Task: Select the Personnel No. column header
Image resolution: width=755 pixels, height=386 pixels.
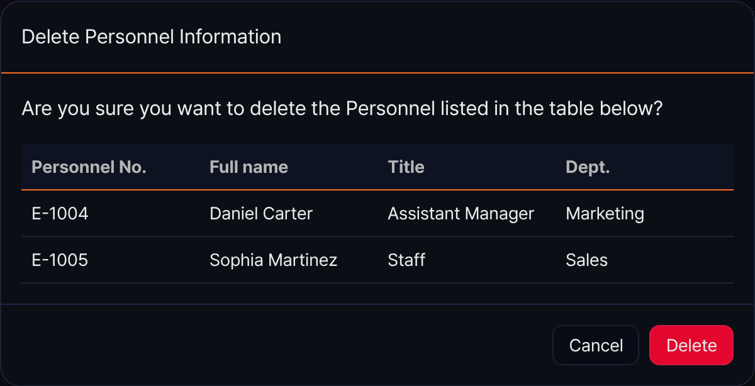Action: coord(89,167)
